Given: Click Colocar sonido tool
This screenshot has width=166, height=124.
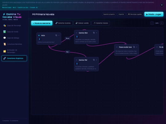Looking at the screenshot, I should 82,23.
